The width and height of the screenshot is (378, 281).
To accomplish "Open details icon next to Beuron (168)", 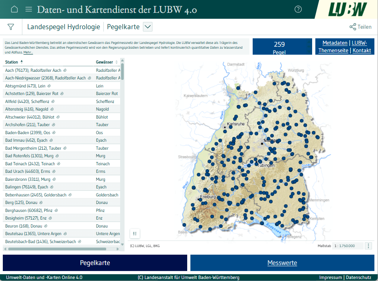I will (46, 226).
